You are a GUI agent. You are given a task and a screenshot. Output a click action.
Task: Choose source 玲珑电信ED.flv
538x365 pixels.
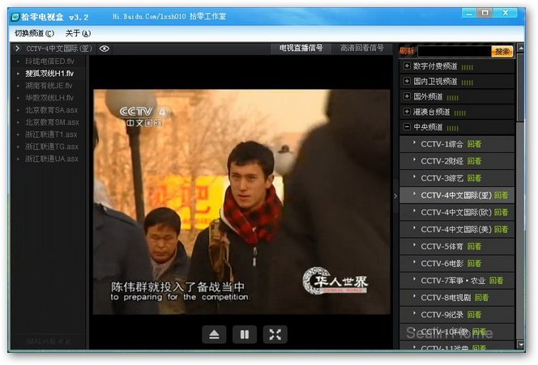click(x=49, y=62)
